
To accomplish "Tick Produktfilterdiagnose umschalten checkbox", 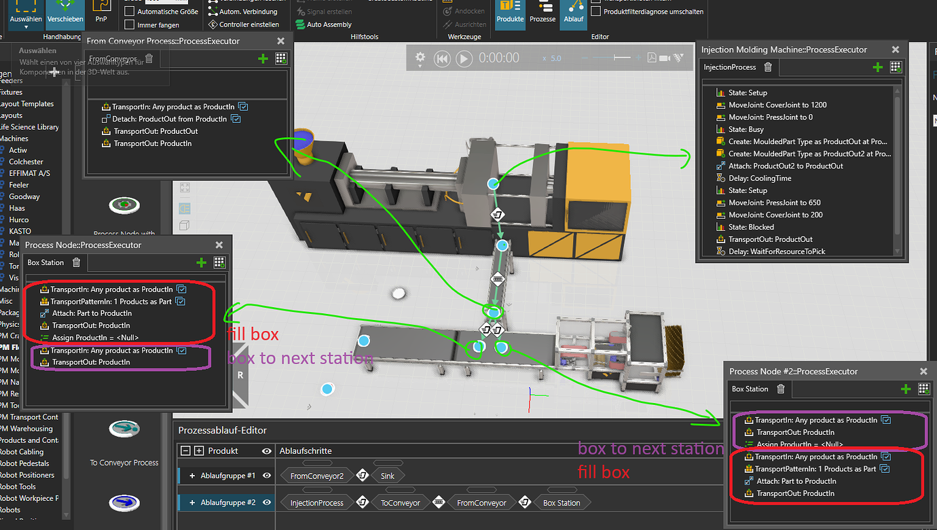I will point(595,12).
